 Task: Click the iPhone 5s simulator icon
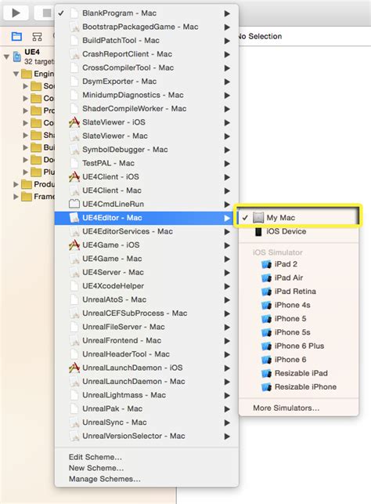pyautogui.click(x=266, y=332)
